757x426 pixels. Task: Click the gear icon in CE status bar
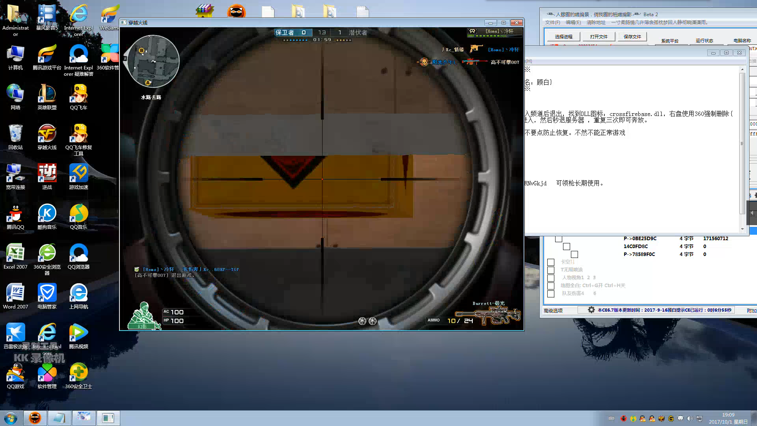point(591,310)
